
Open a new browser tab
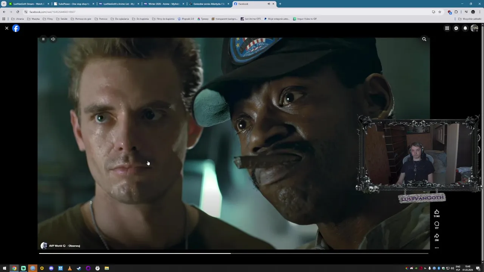click(280, 4)
